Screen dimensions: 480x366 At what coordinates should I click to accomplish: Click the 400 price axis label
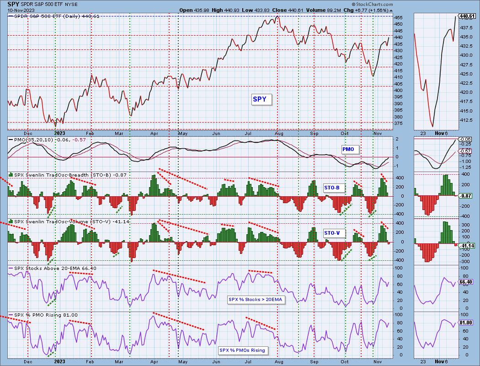coord(398,90)
